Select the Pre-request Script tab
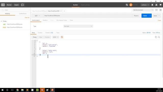 [62, 20]
